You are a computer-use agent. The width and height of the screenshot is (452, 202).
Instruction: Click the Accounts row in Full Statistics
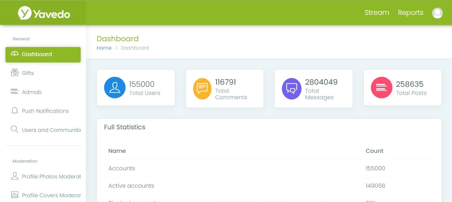(x=269, y=168)
